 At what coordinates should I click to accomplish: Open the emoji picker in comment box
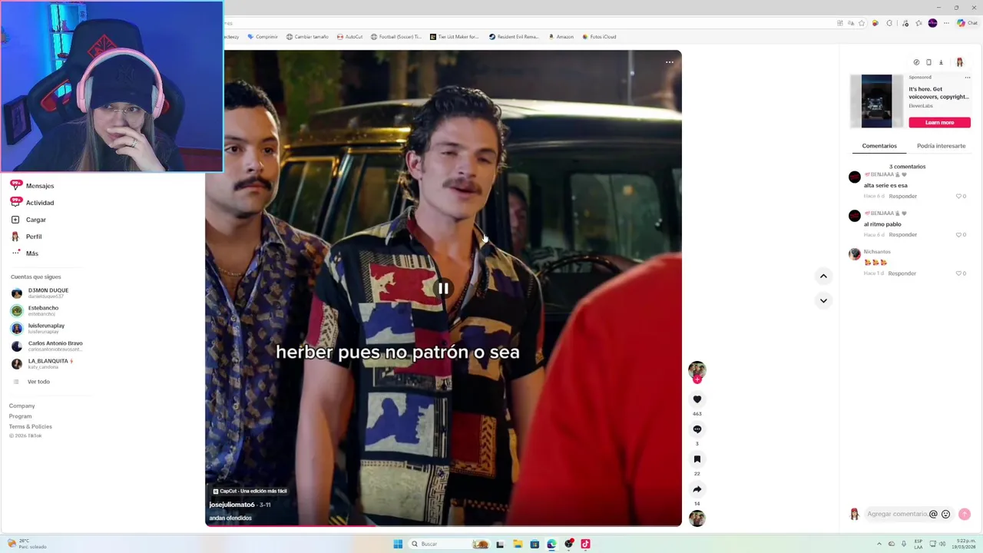946,515
